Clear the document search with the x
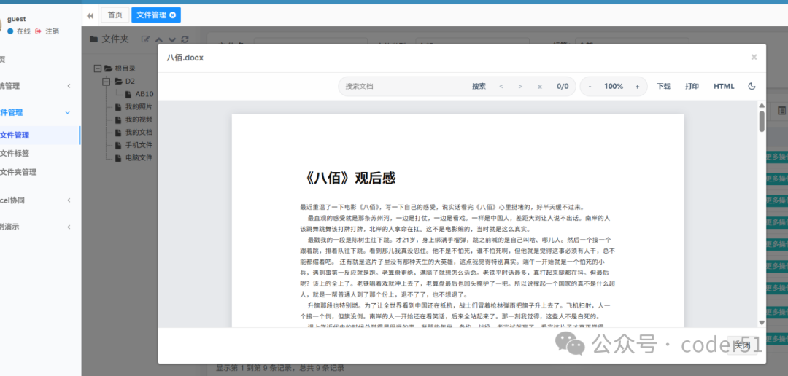788x376 pixels. tap(540, 86)
